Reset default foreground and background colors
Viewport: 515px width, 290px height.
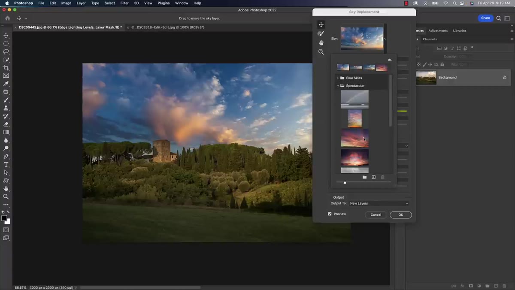[3, 212]
